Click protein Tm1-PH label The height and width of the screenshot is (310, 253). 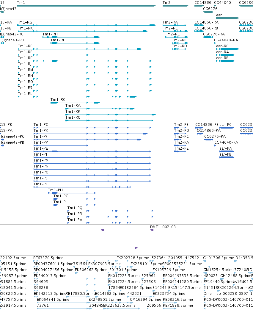[x=55, y=190]
